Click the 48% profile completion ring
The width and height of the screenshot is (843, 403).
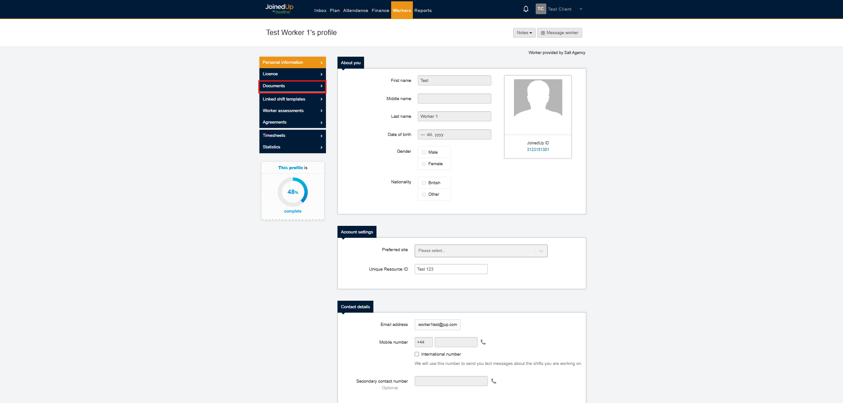[293, 192]
